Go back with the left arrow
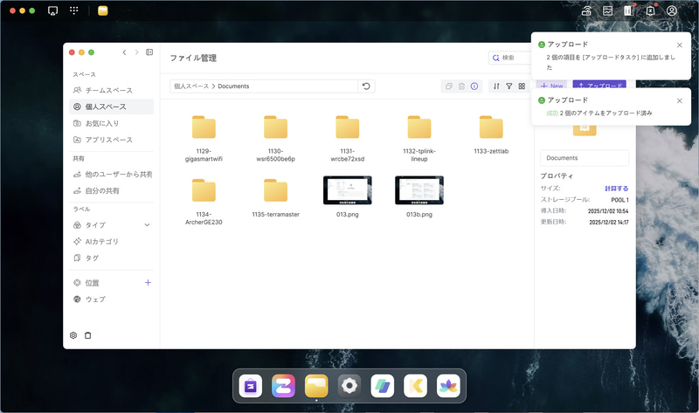Image resolution: width=699 pixels, height=413 pixels. (124, 52)
